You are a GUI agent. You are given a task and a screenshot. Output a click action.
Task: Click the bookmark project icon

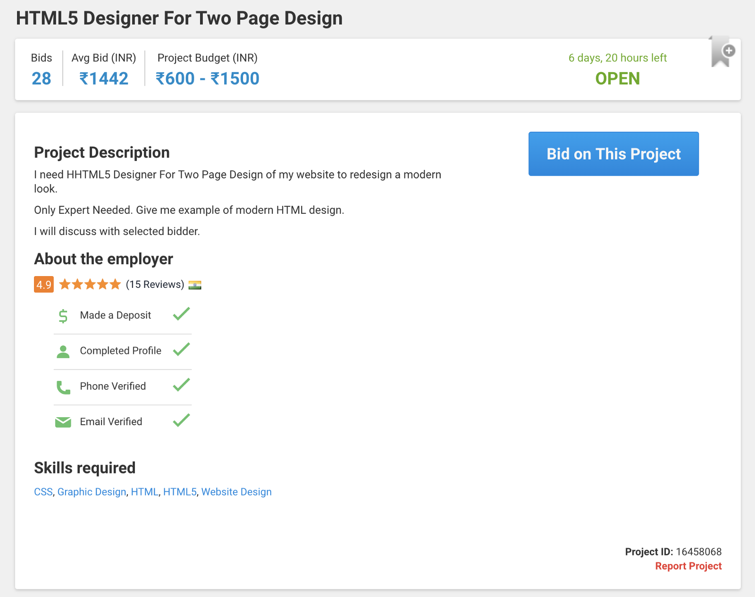pyautogui.click(x=721, y=52)
